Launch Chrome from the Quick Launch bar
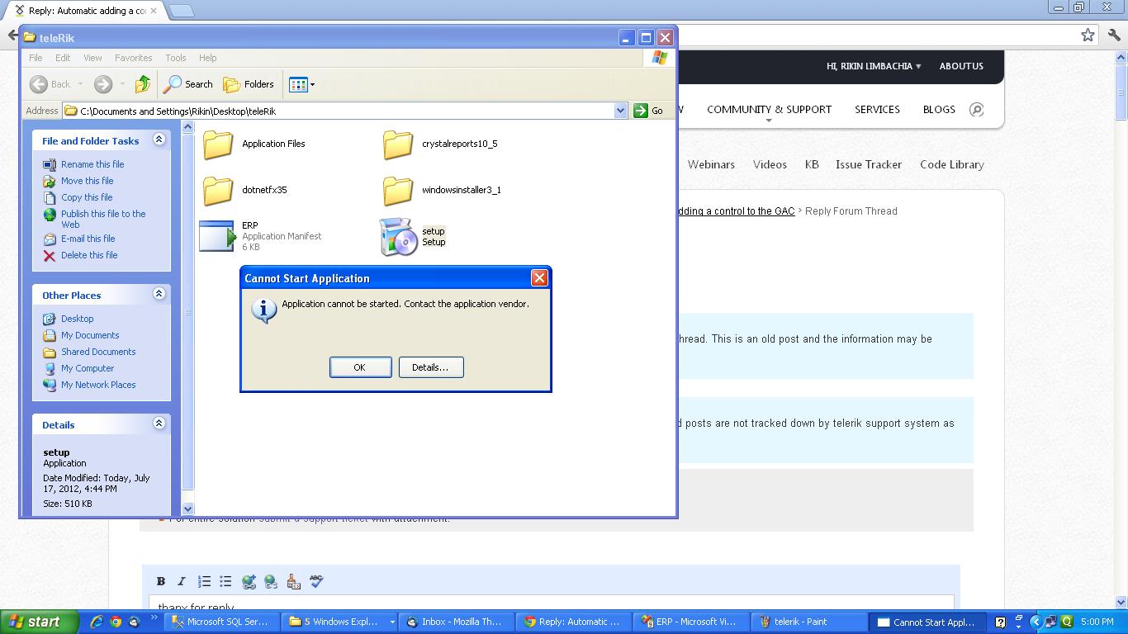 point(116,622)
